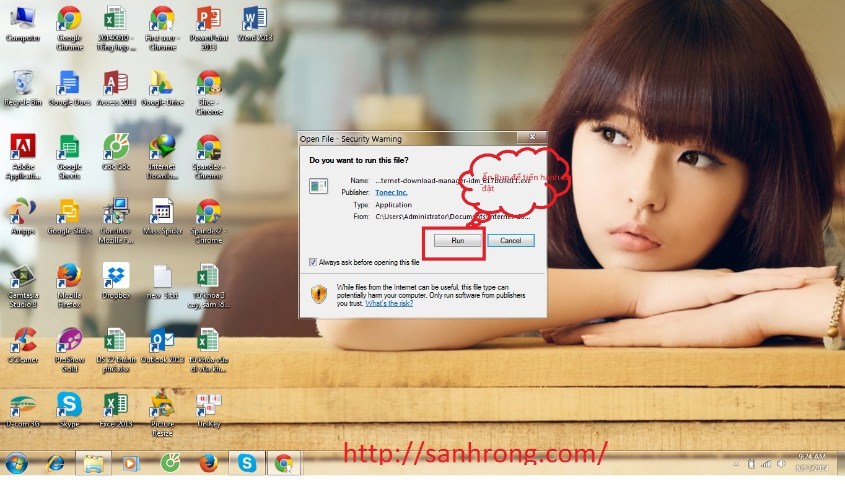Open Windows Media Player from taskbar
845x484 pixels.
pos(131,463)
